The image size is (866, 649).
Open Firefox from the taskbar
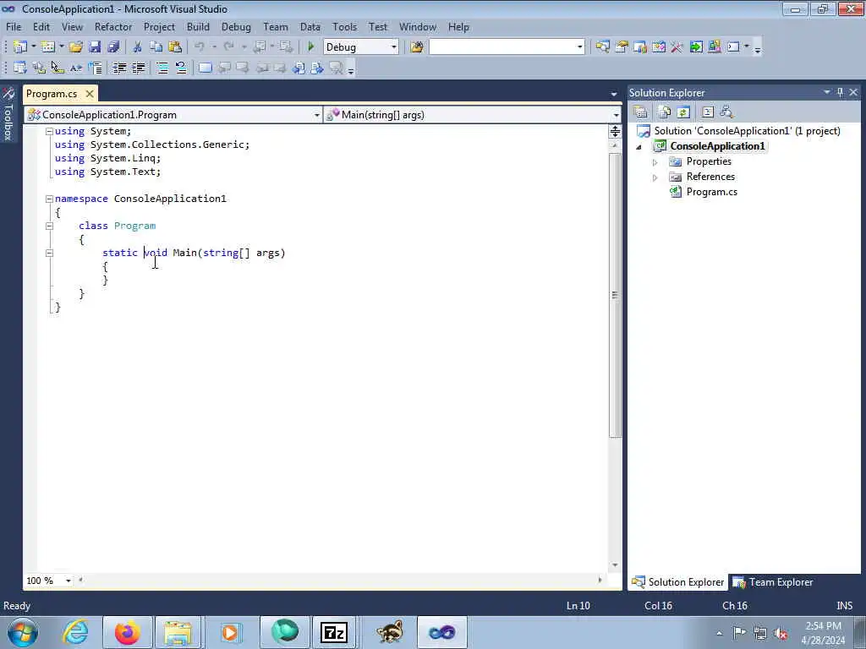(127, 632)
